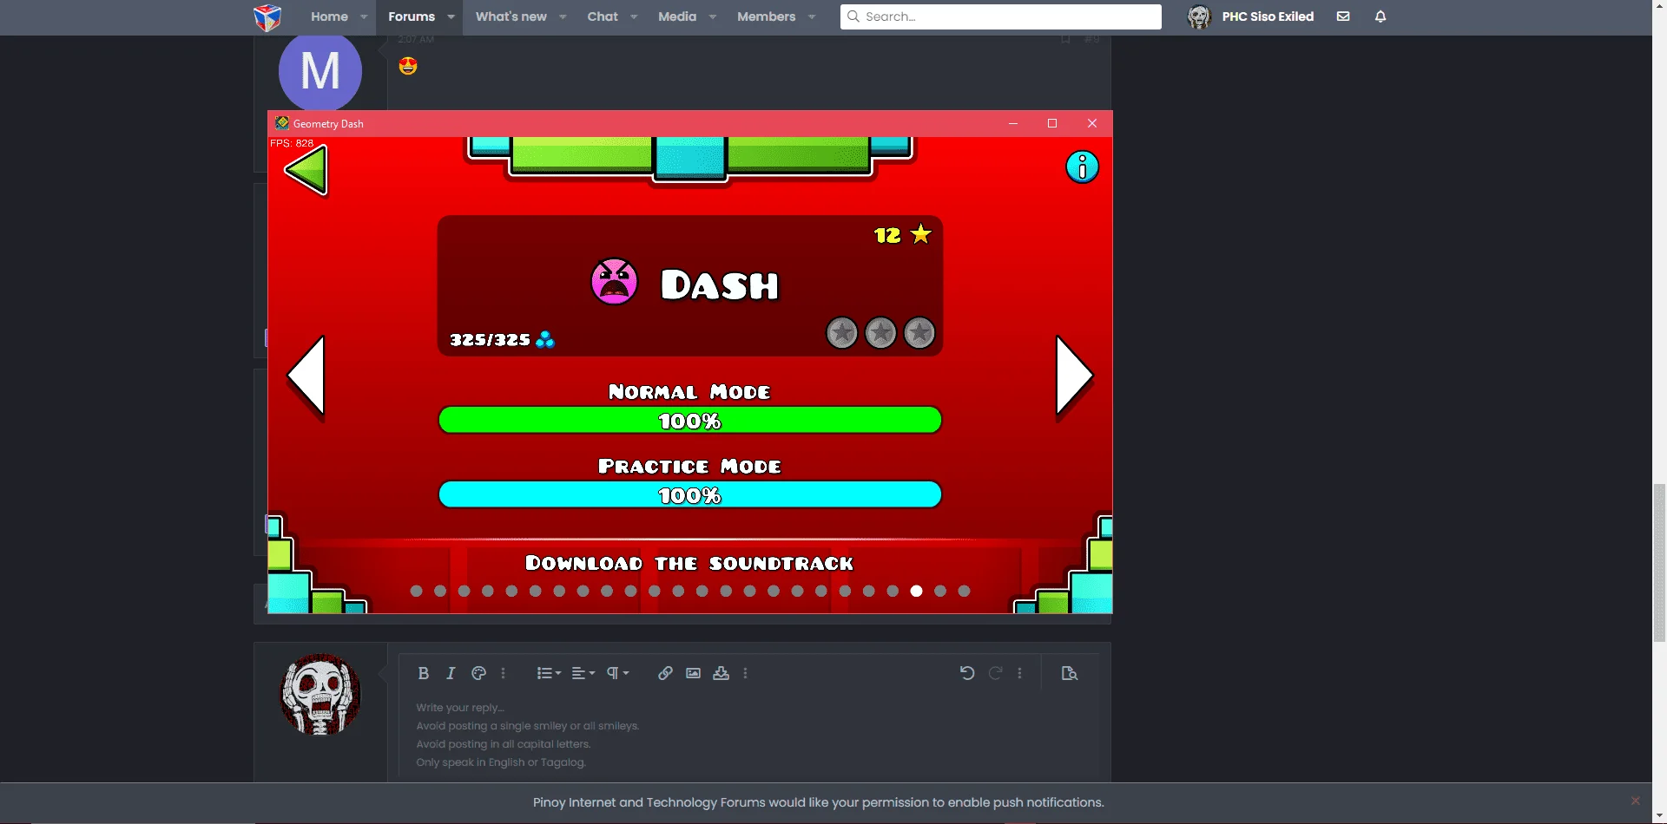The width and height of the screenshot is (1667, 824).
Task: Click the Geometry Dash title bar icon
Action: click(x=281, y=123)
